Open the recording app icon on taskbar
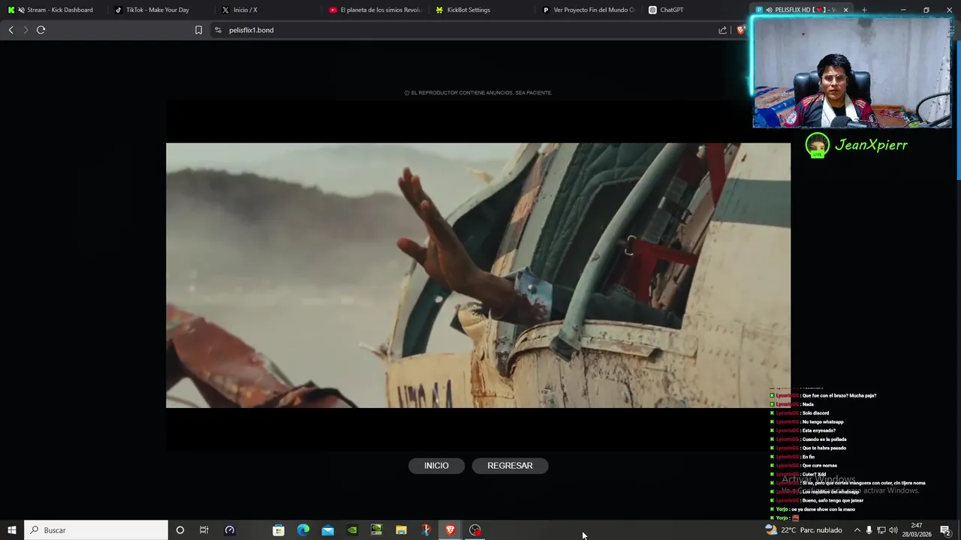The width and height of the screenshot is (961, 540). coord(474,530)
